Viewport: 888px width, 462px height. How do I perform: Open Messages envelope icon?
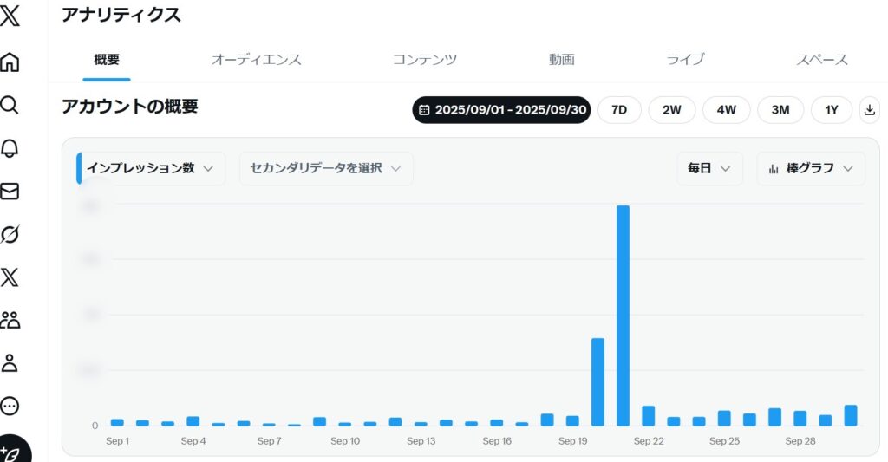(10, 192)
